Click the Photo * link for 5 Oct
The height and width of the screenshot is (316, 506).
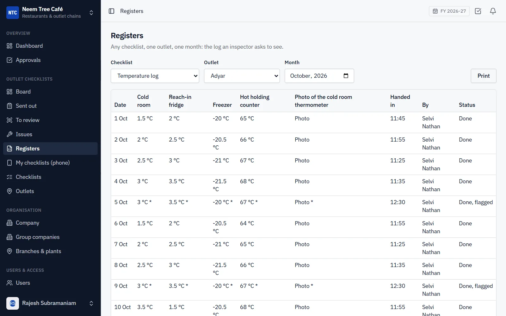(x=304, y=202)
